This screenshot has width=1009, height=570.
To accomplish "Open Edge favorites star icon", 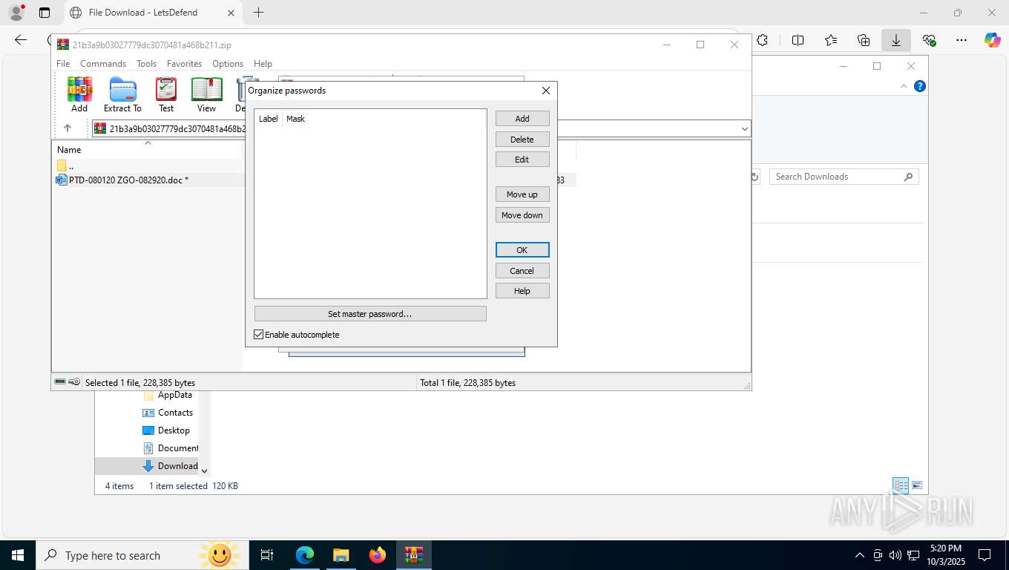I will pyautogui.click(x=830, y=40).
